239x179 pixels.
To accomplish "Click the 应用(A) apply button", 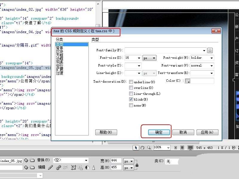I will (207, 132).
